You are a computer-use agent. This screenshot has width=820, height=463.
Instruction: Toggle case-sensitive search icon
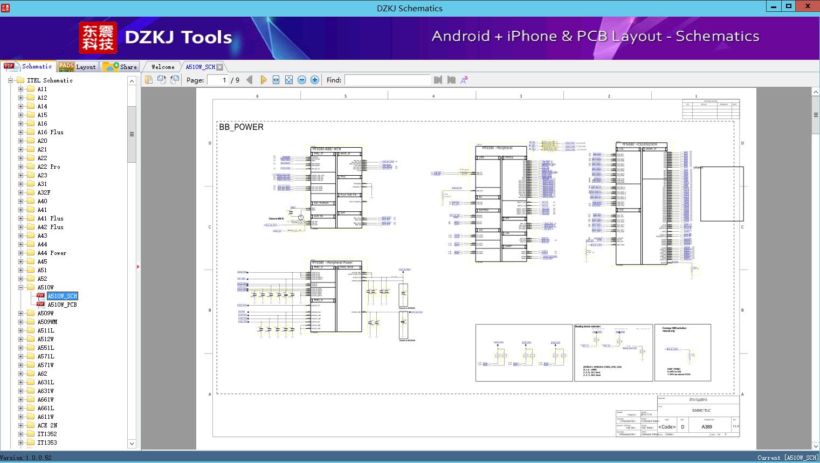(x=464, y=80)
